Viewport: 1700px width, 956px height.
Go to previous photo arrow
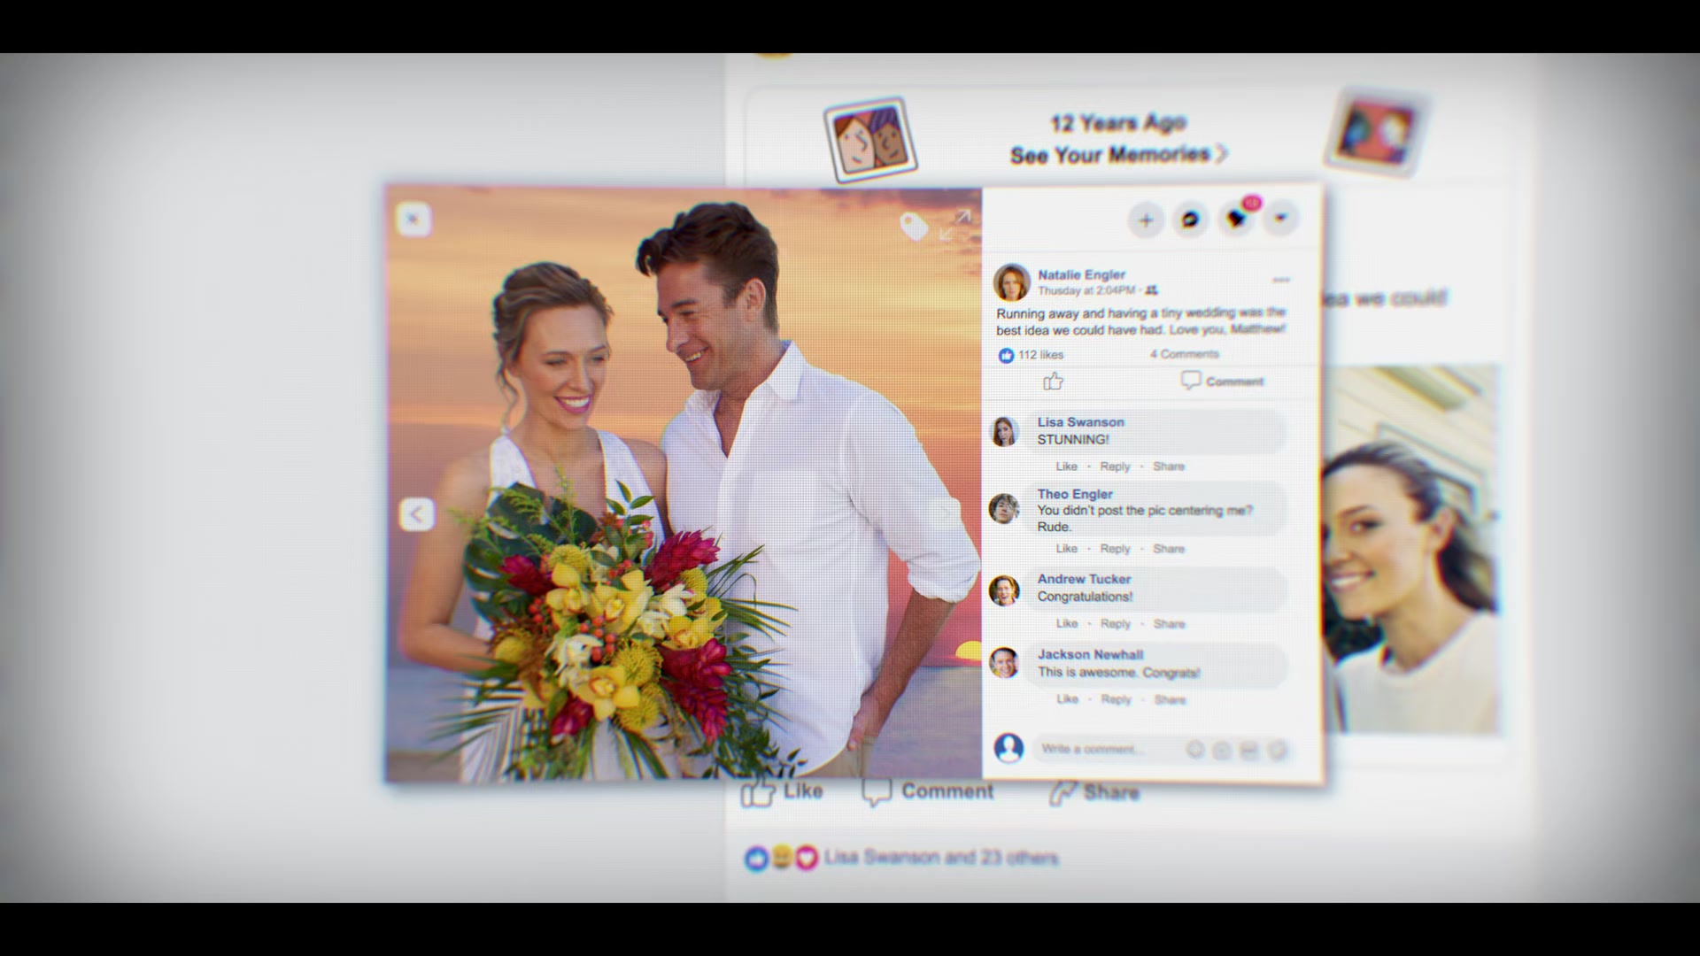tap(416, 513)
